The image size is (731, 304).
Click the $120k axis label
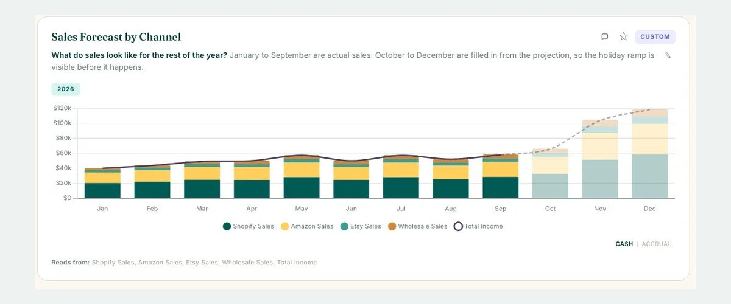(63, 108)
